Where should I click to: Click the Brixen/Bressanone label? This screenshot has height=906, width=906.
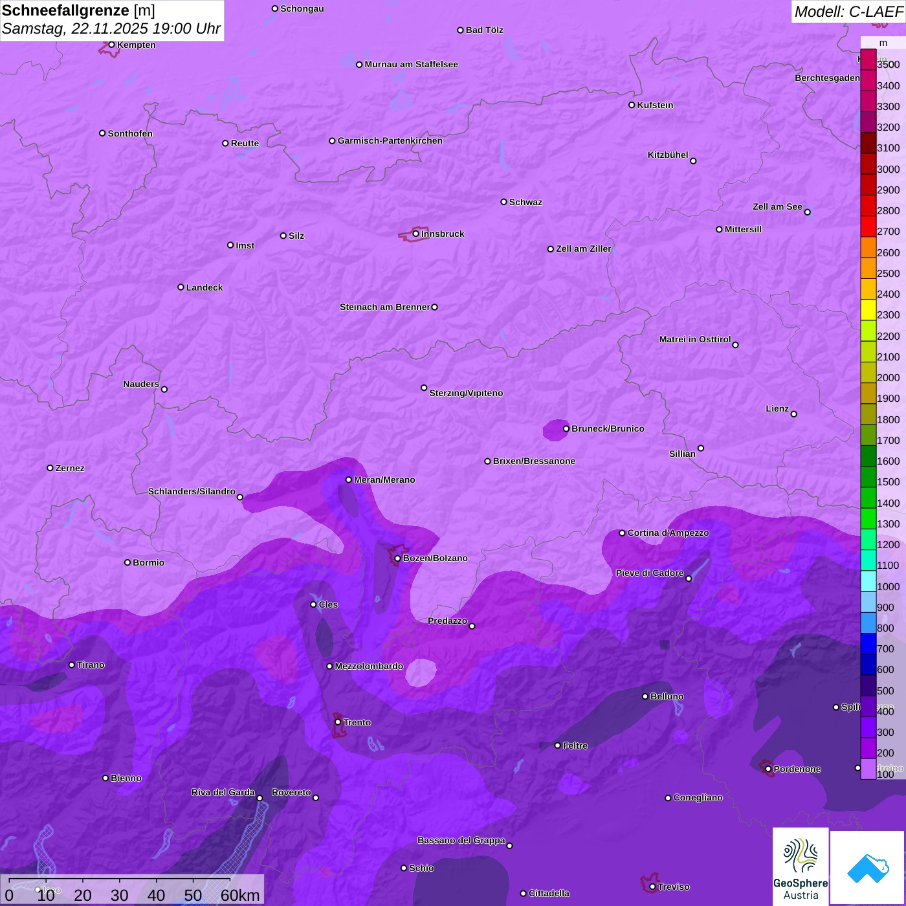534,461
